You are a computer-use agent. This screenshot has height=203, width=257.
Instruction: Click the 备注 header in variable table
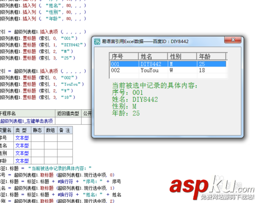pos(65,130)
